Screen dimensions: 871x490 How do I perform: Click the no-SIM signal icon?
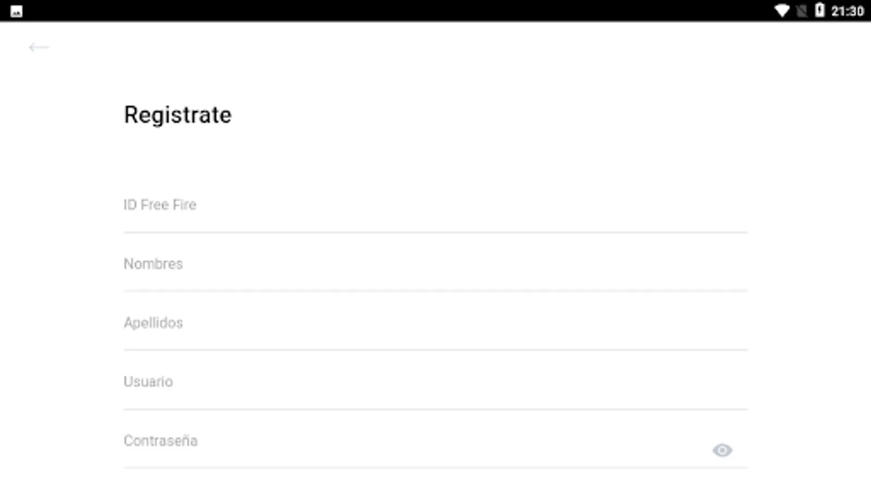click(801, 11)
